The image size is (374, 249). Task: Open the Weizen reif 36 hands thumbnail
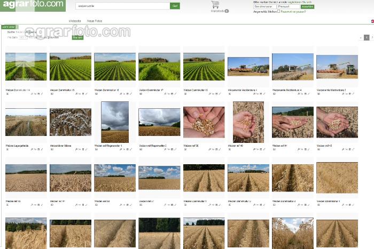click(204, 122)
